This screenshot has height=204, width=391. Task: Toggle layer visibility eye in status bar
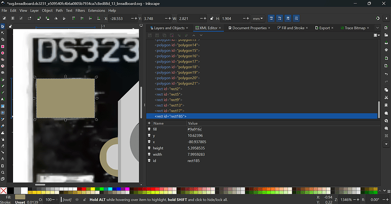(x=77, y=199)
